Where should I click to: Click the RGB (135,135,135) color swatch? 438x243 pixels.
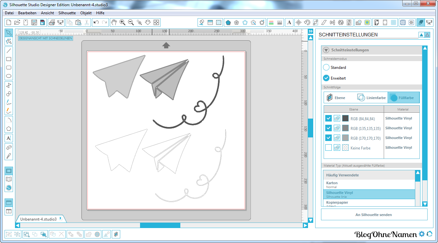click(x=345, y=128)
